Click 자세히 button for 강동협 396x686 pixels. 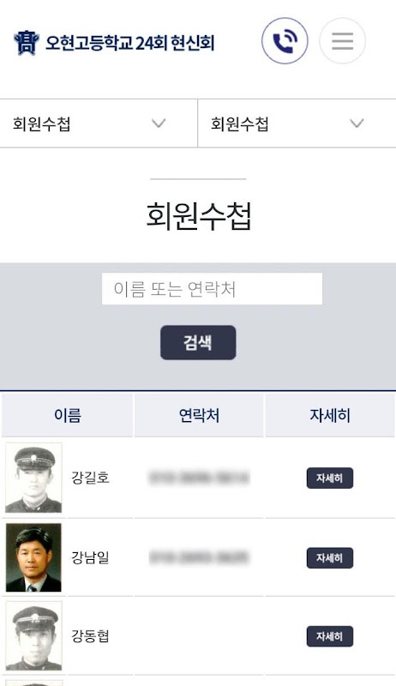click(329, 636)
